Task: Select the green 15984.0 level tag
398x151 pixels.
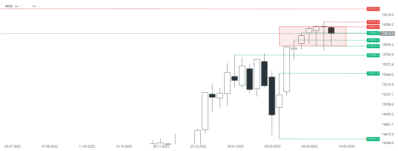Action: pos(373,33)
